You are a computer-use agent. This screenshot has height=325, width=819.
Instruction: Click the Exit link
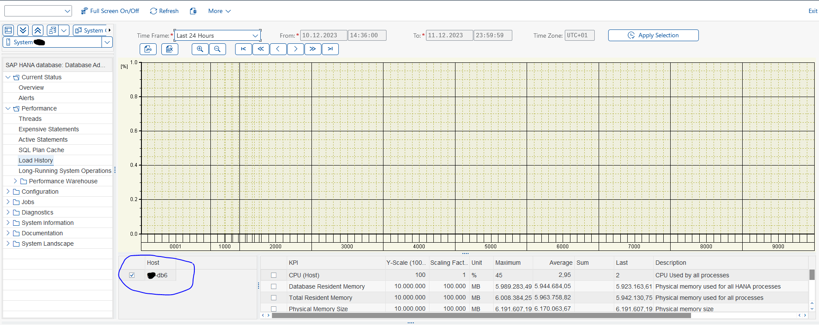pyautogui.click(x=813, y=11)
